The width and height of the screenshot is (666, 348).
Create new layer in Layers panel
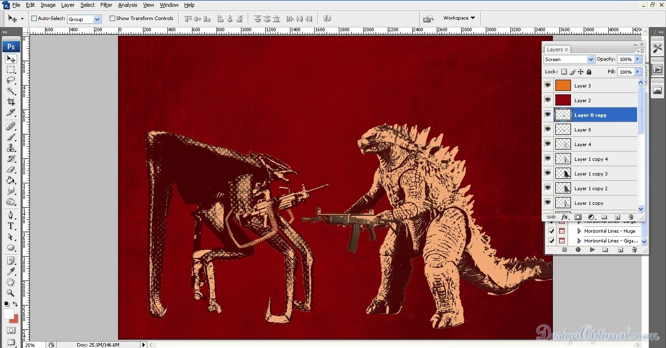pos(618,217)
